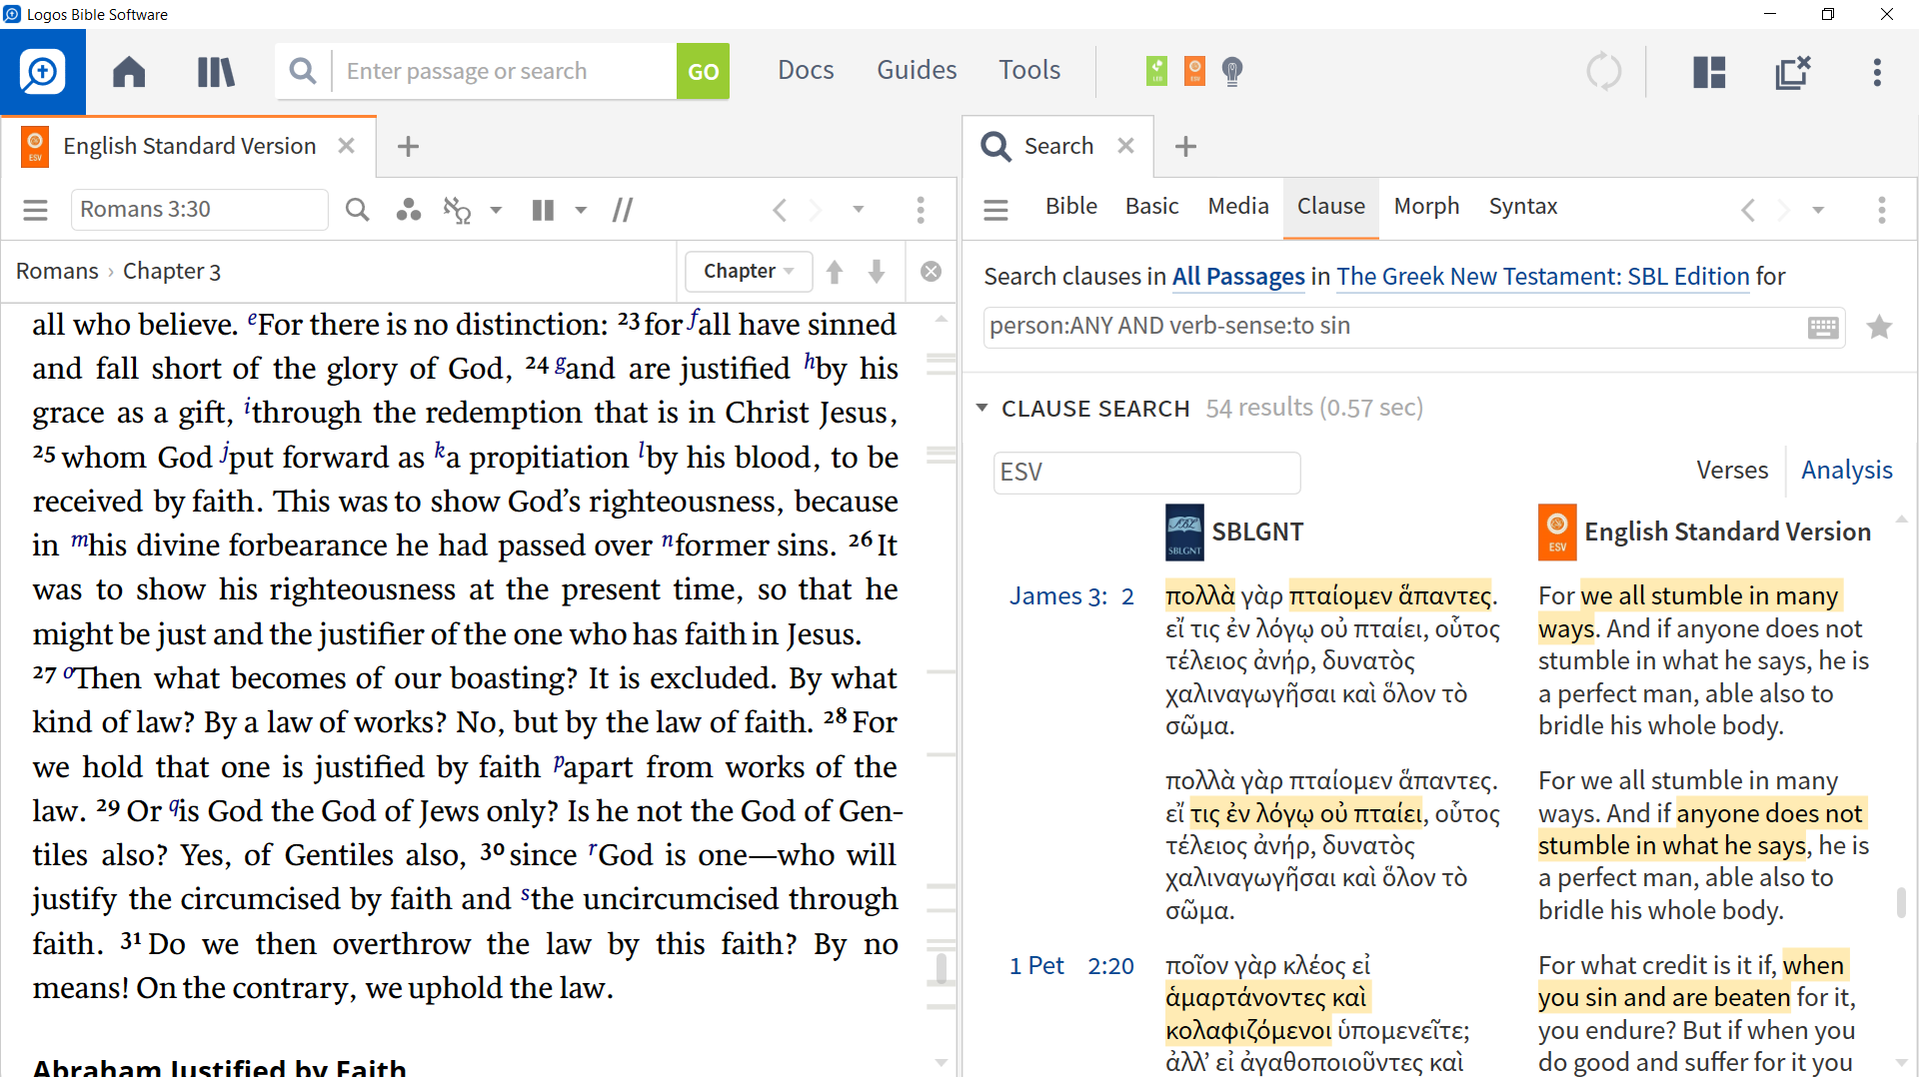
Task: Open ESV panel kebab menu
Action: [921, 210]
